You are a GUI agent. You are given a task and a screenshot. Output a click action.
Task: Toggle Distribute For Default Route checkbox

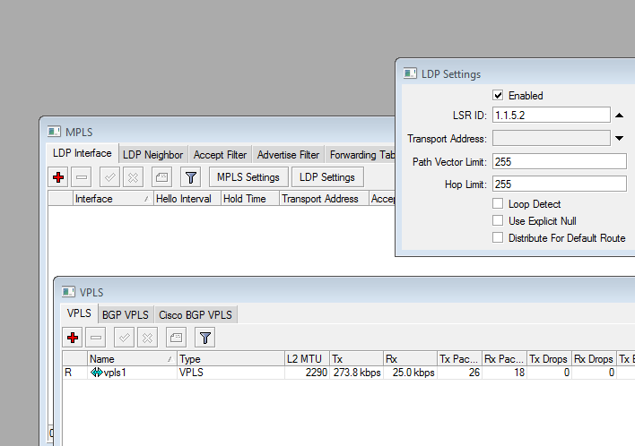(x=498, y=237)
